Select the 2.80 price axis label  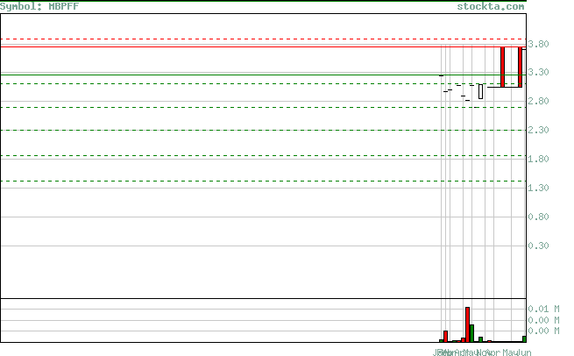[x=538, y=101]
